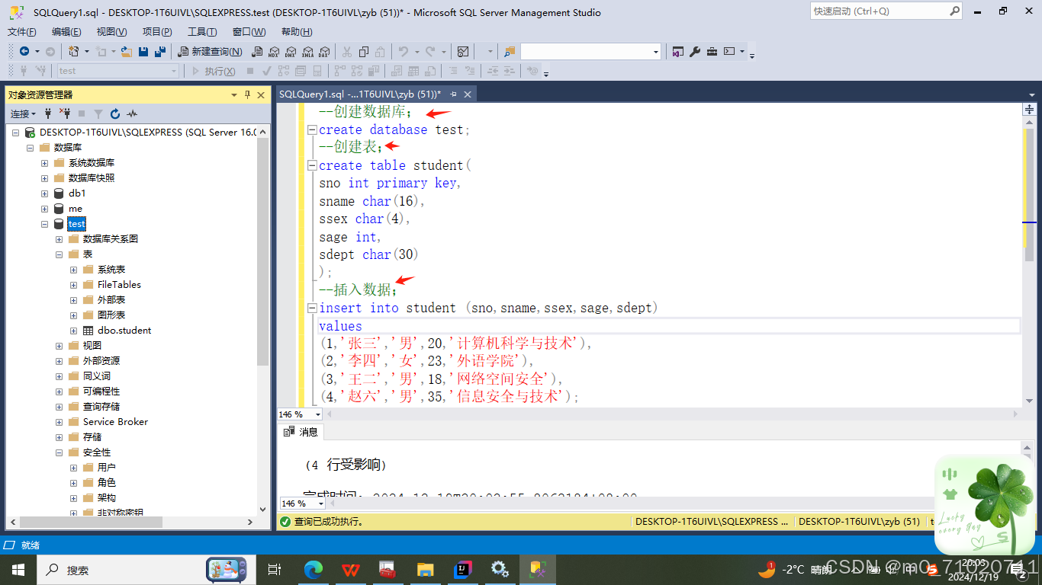Screen dimensions: 1042x585
Task: Pin the 对象资源管理器 panel
Action: (247, 95)
